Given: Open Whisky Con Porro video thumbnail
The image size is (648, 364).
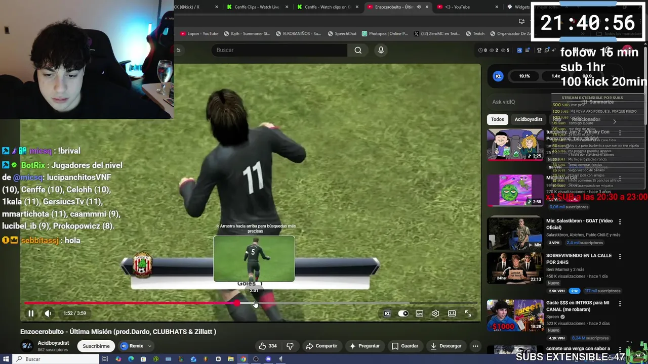Looking at the screenshot, I should click(515, 145).
